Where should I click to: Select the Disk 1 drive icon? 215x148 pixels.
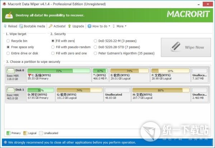(x=11, y=90)
